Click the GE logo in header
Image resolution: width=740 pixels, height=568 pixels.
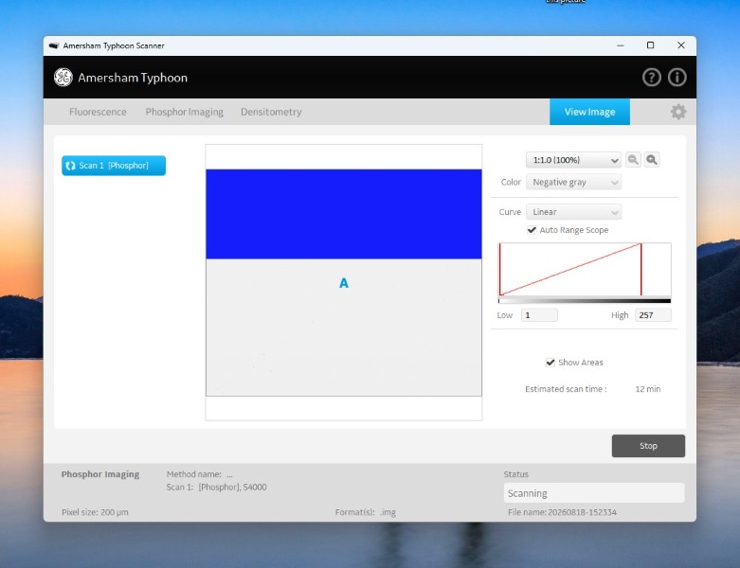click(x=63, y=78)
